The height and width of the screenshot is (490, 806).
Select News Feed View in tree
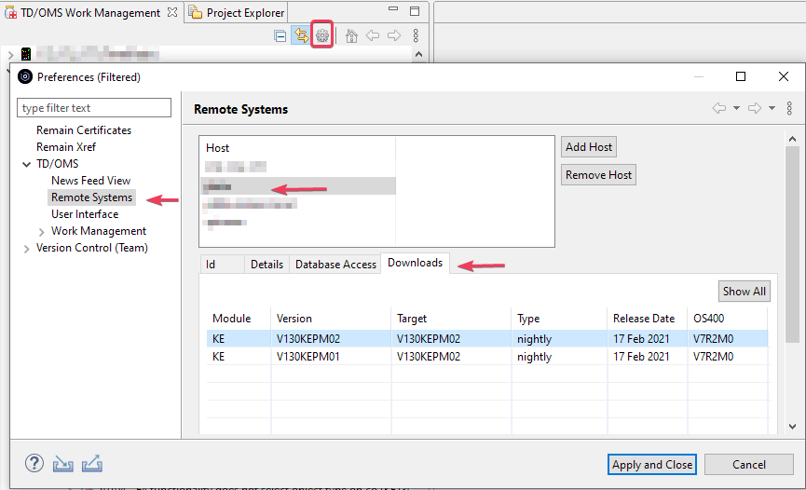pyautogui.click(x=90, y=181)
